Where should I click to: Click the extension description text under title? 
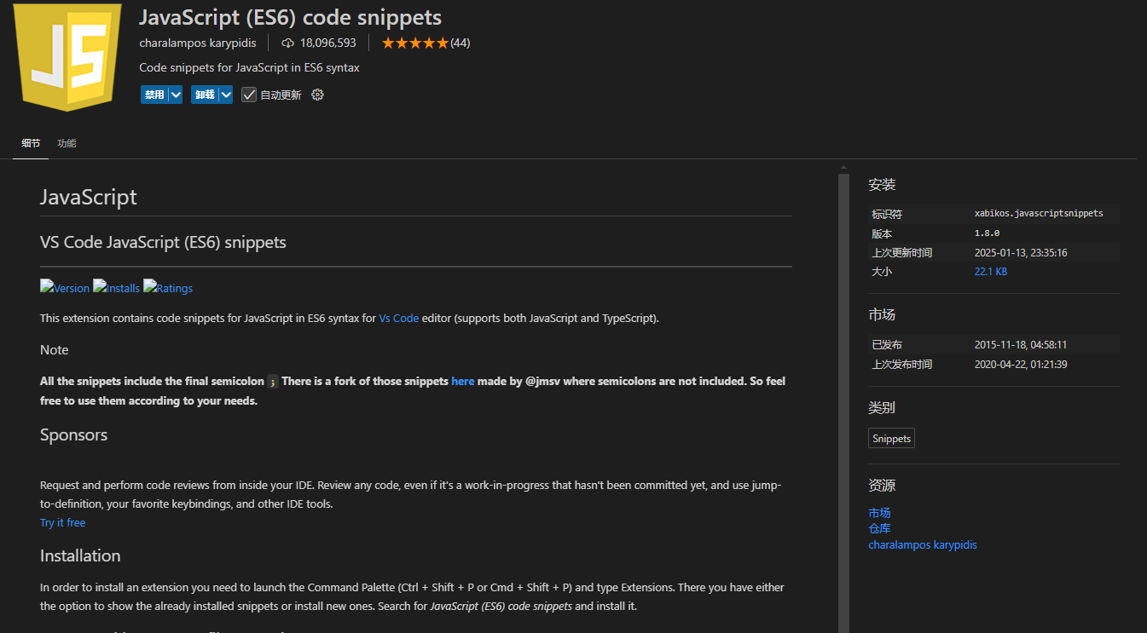(249, 67)
